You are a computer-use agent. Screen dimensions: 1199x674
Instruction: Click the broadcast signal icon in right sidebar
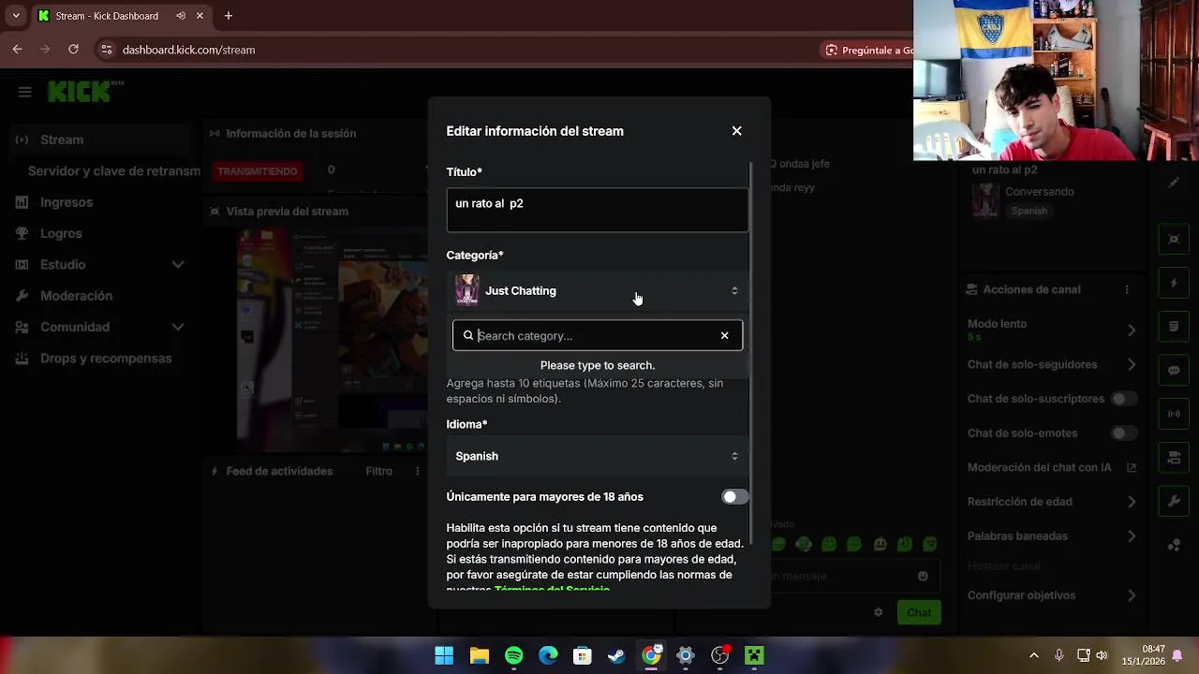click(x=1174, y=414)
